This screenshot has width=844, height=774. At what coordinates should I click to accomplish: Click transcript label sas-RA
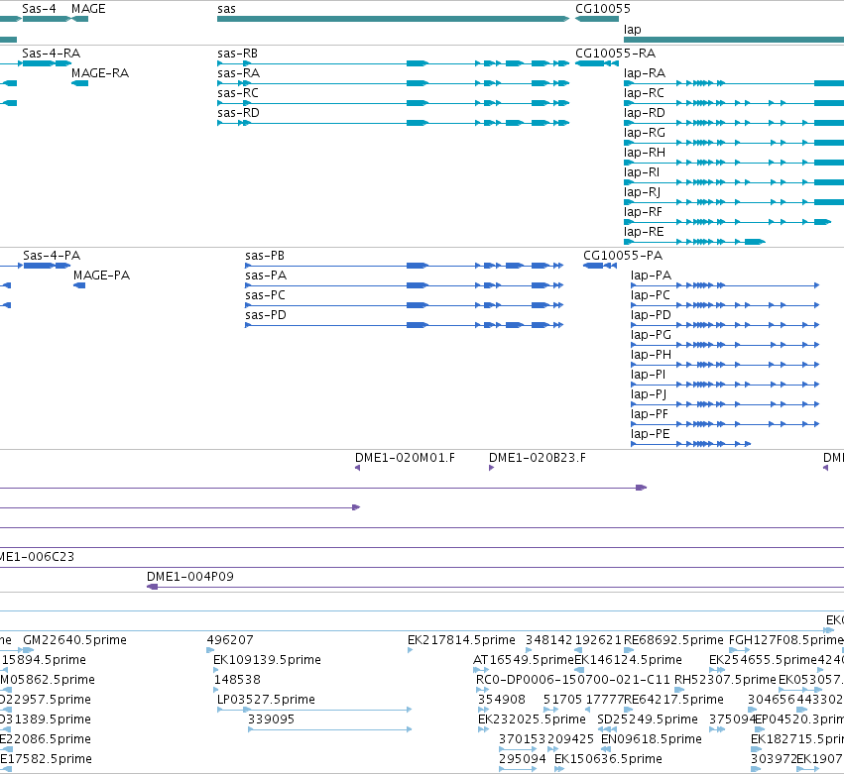[238, 73]
